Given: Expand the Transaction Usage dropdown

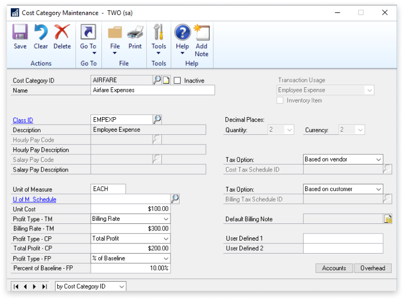Looking at the screenshot, I should [369, 90].
